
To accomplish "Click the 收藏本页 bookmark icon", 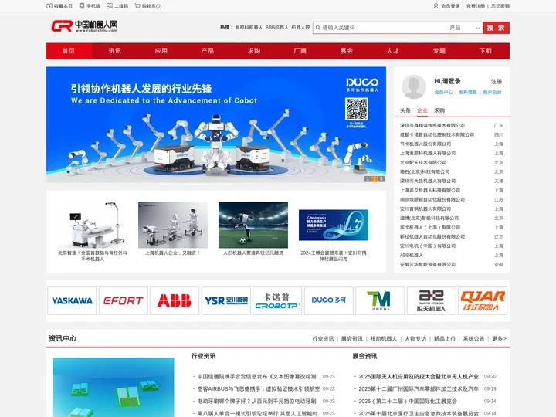I will [x=49, y=6].
